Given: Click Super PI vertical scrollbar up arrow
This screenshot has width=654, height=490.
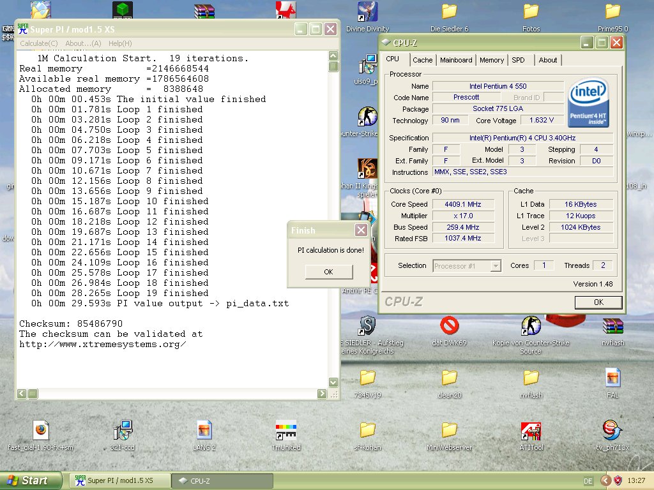Looking at the screenshot, I should [x=333, y=56].
